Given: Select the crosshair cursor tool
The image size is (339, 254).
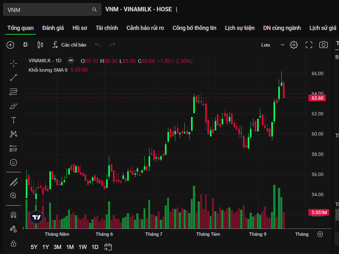Looking at the screenshot, I should click(14, 63).
